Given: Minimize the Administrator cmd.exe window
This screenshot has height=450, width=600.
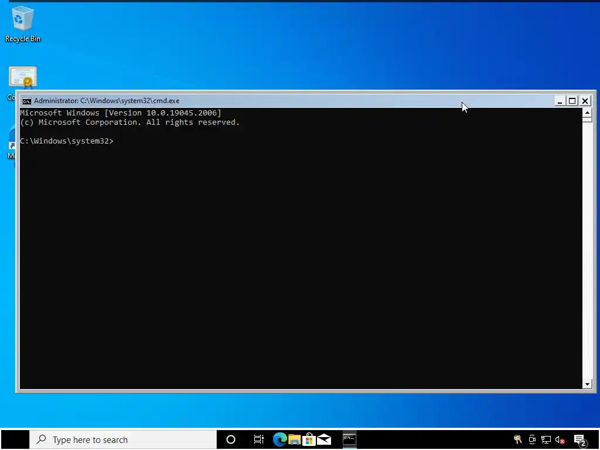Looking at the screenshot, I should (x=560, y=101).
